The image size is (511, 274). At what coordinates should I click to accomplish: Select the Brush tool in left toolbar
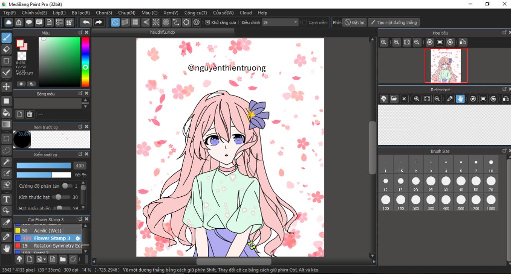pyautogui.click(x=6, y=38)
